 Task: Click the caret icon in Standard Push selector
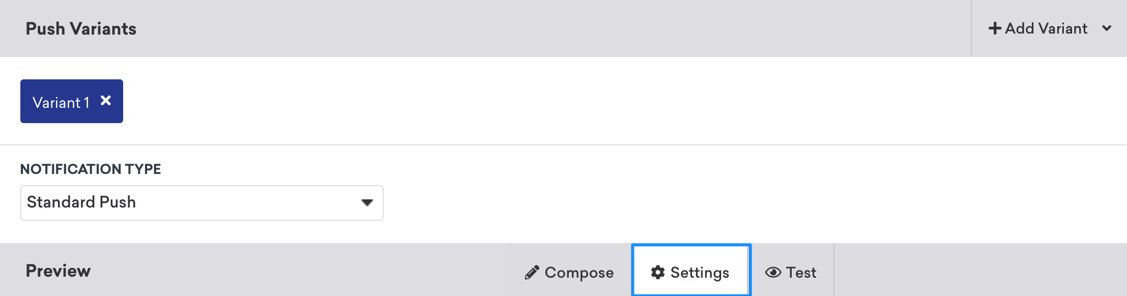click(x=367, y=202)
